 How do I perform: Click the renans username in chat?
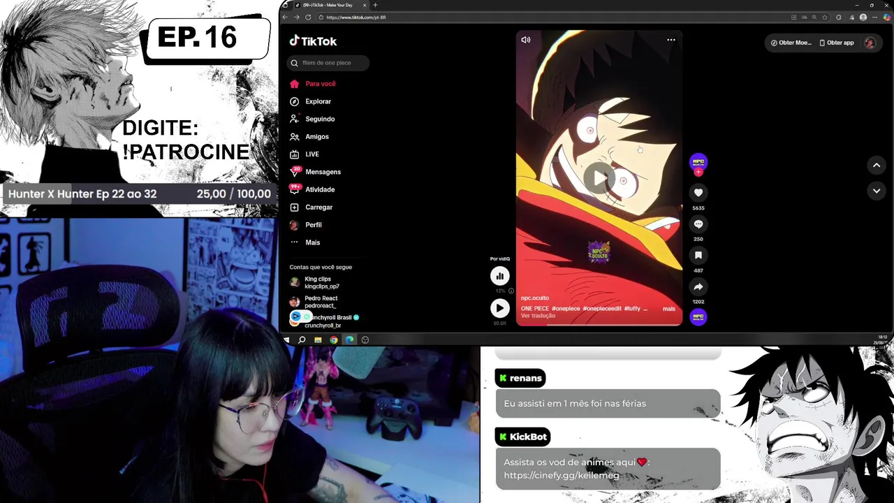tap(525, 378)
